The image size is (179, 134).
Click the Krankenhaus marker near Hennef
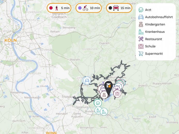(x=104, y=112)
